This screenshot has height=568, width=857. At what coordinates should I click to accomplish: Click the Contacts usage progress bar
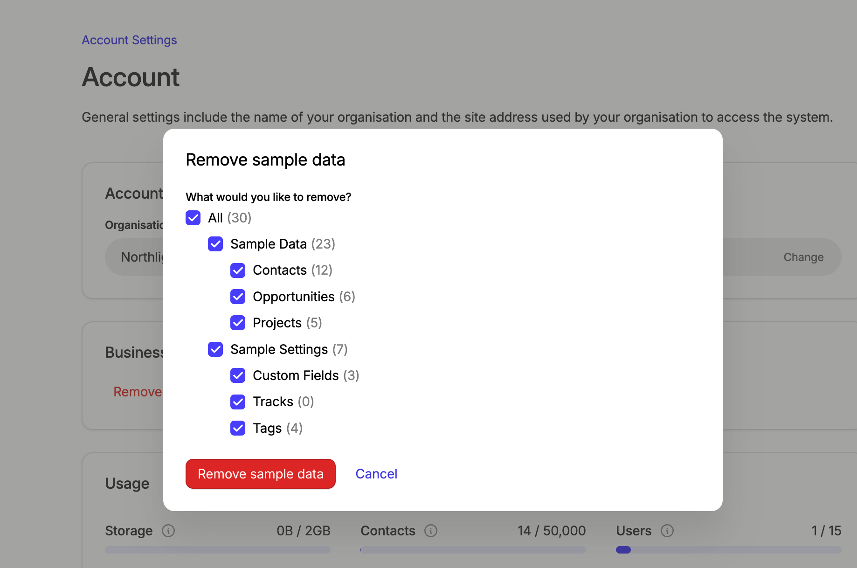click(473, 550)
